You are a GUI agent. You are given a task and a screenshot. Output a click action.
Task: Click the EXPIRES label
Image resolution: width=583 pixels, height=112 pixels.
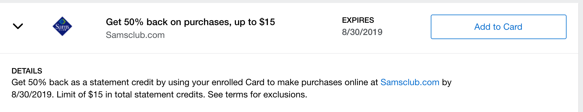tap(358, 20)
